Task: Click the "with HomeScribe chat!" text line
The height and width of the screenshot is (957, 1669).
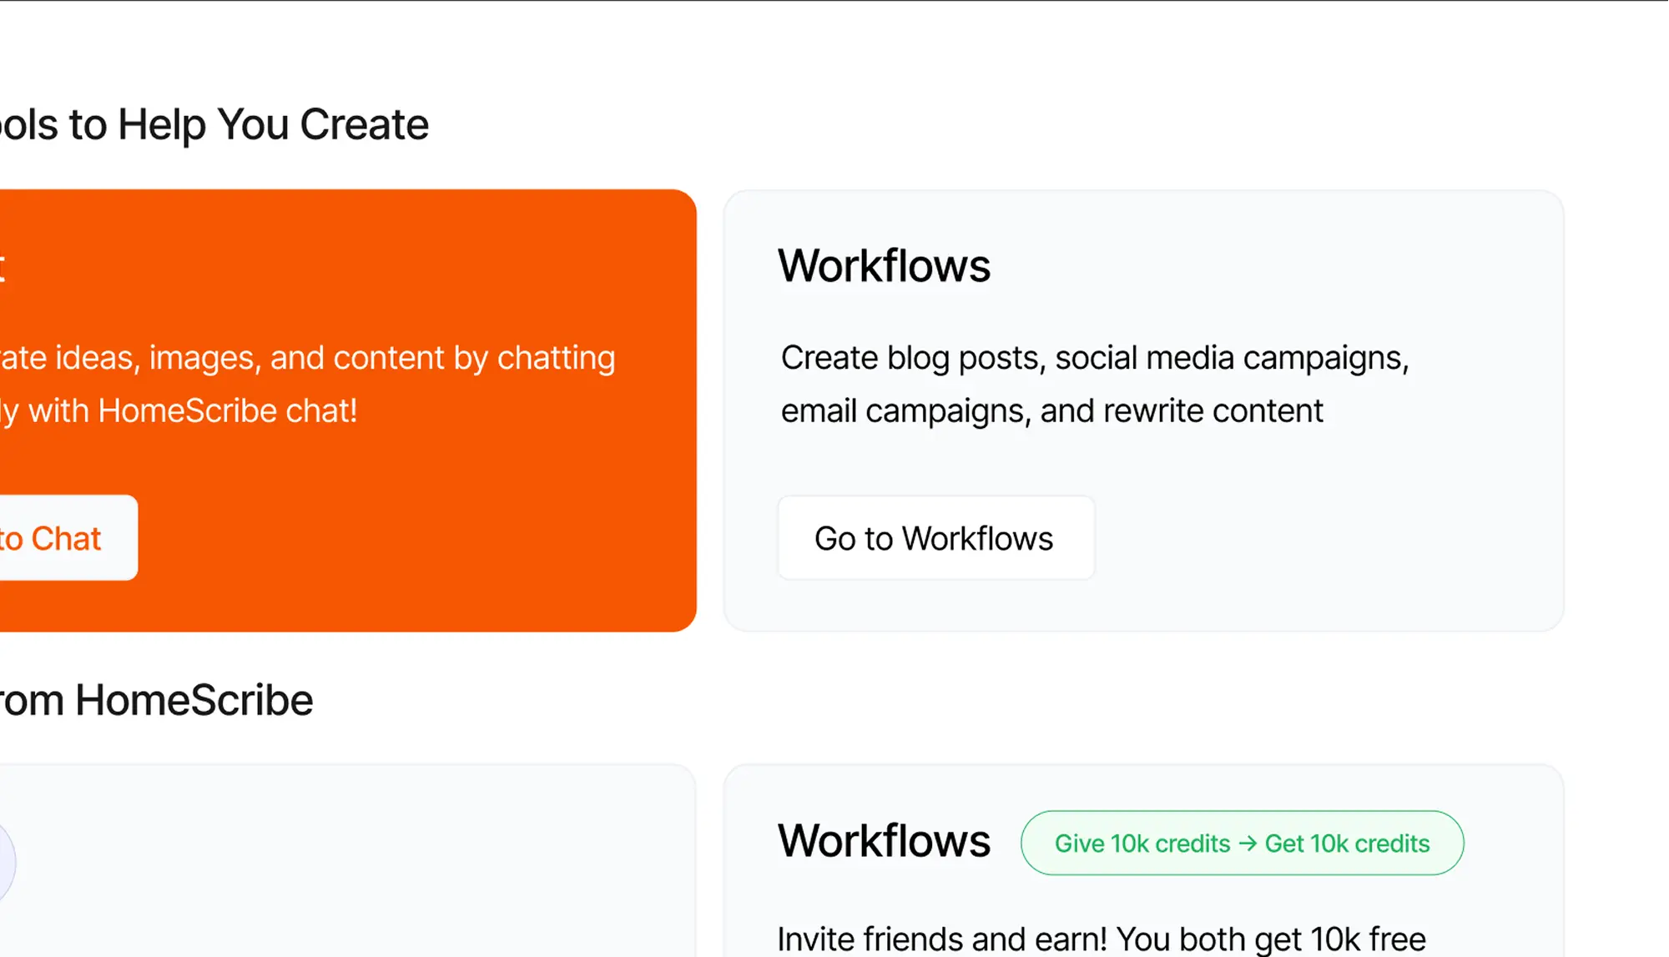Action: 192,411
